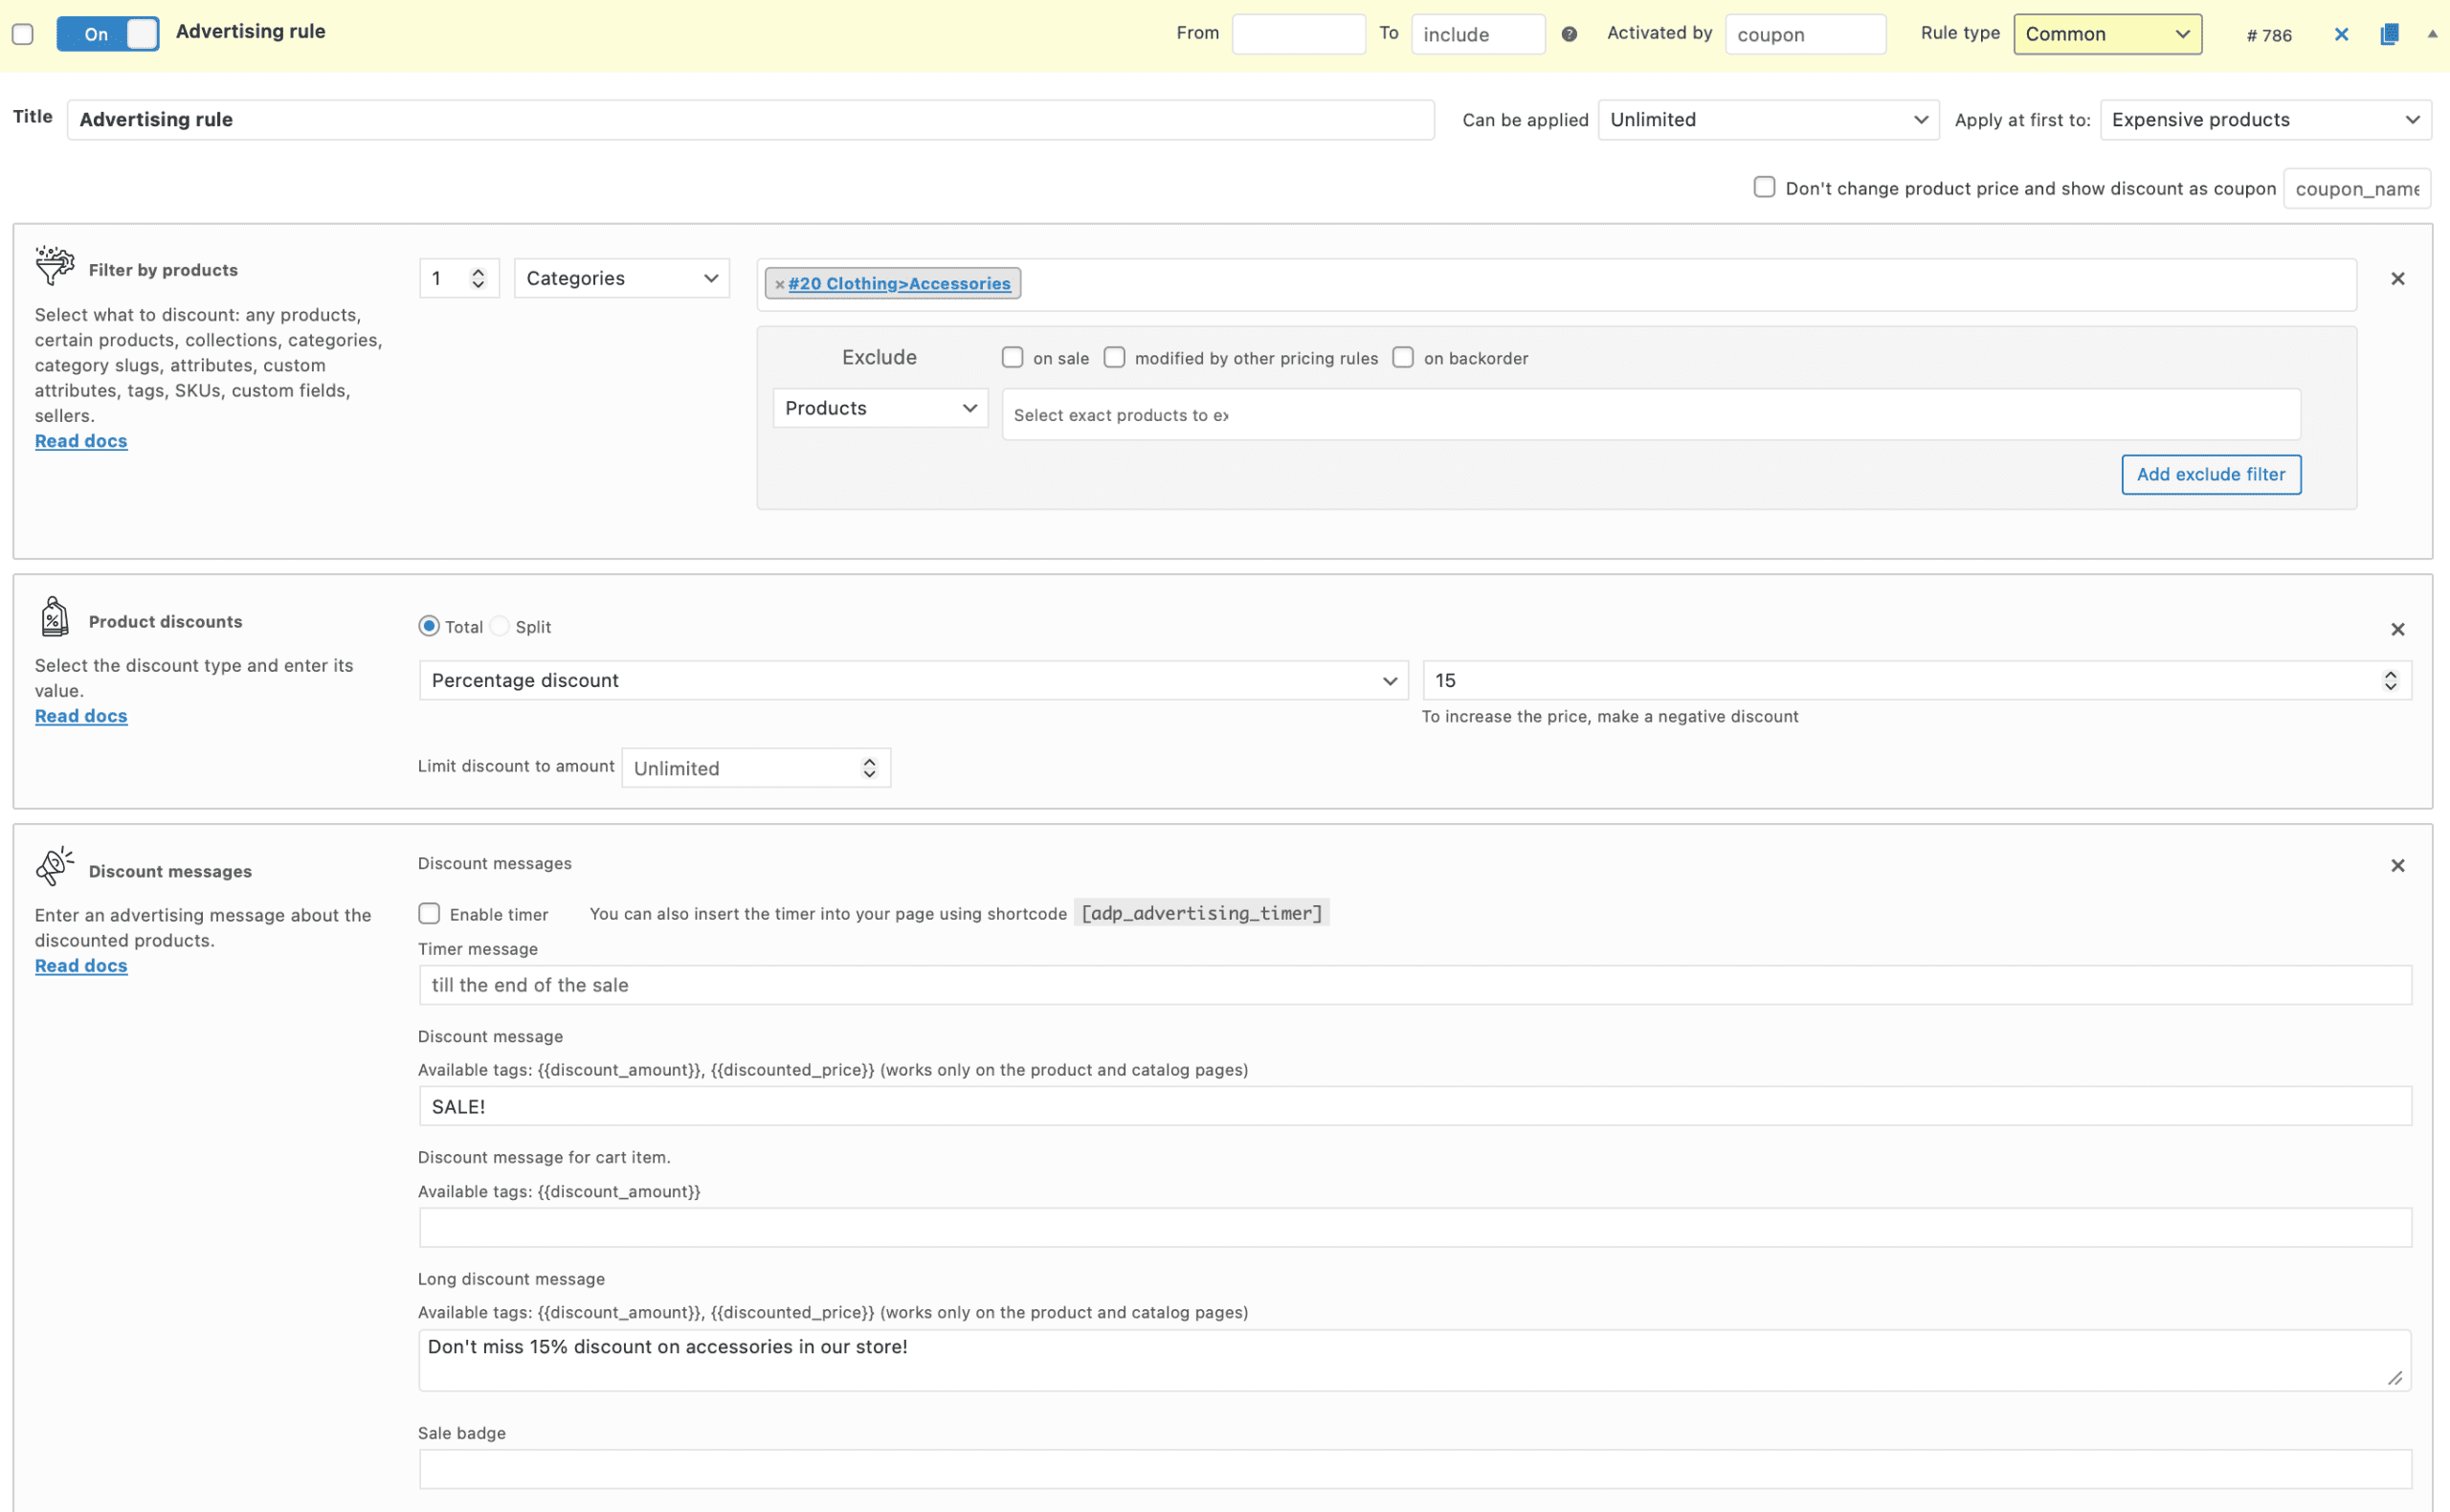Remove the Discount messages section
Screen dimensions: 2450x1512
[2397, 866]
